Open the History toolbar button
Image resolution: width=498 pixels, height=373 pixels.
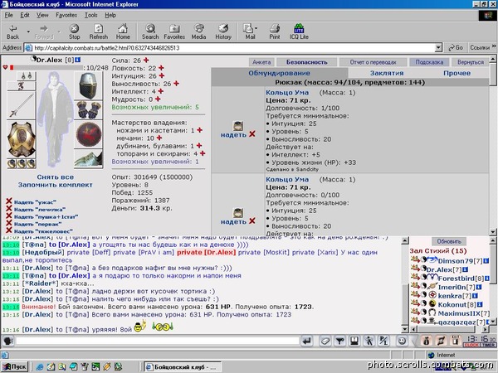pyautogui.click(x=223, y=31)
